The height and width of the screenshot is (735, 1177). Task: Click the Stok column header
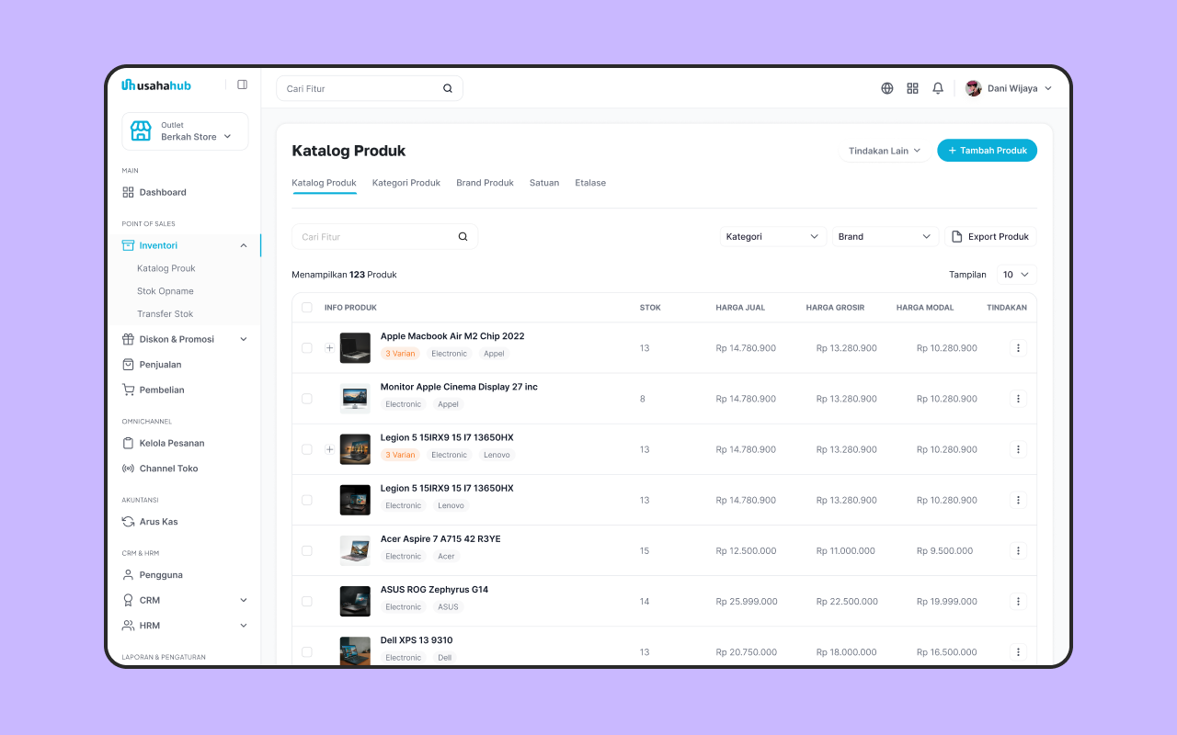[x=650, y=308]
